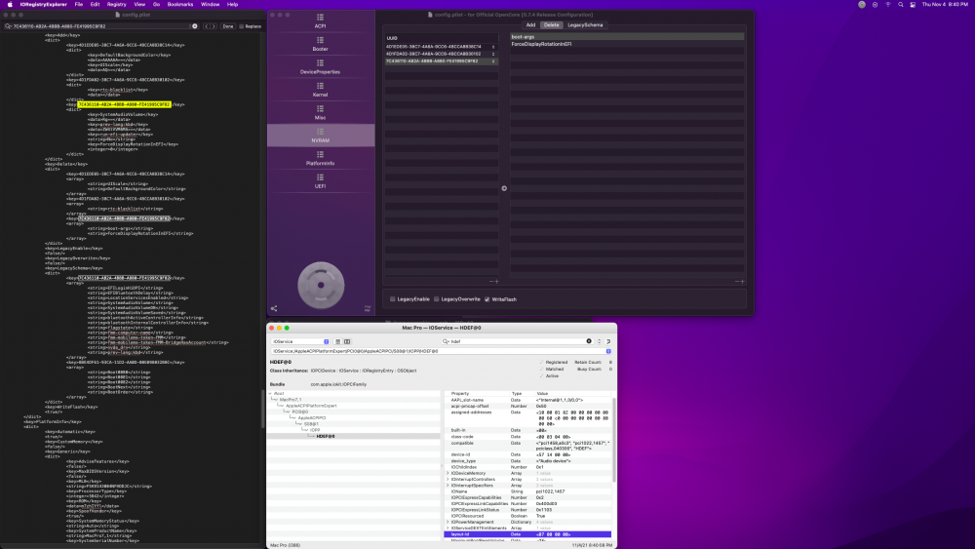Select UUID row starting 4D1EDE05

[441, 47]
